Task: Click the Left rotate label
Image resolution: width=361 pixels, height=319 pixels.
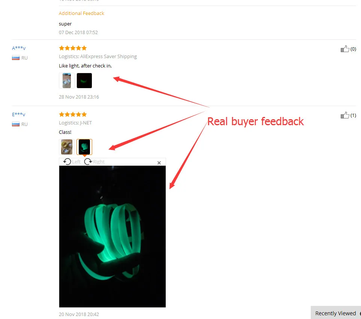Action: coord(76,162)
